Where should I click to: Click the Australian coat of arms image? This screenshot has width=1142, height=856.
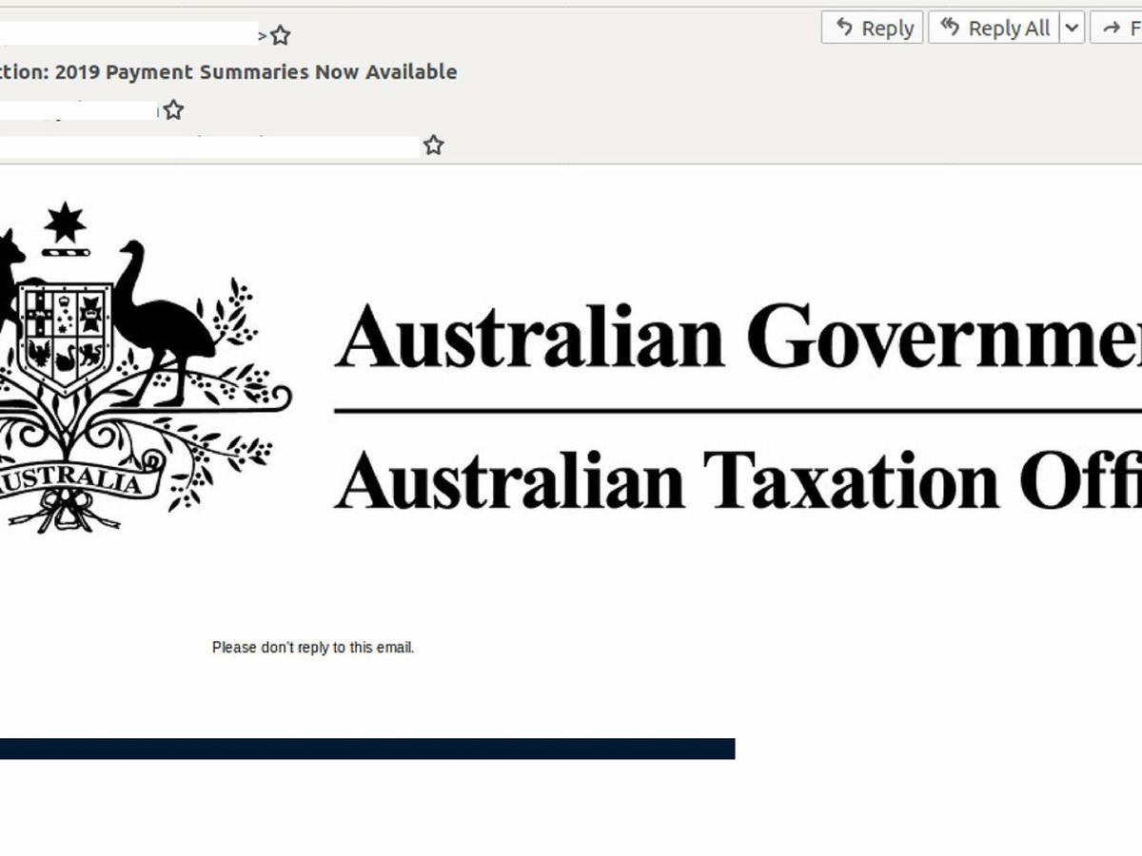point(133,371)
